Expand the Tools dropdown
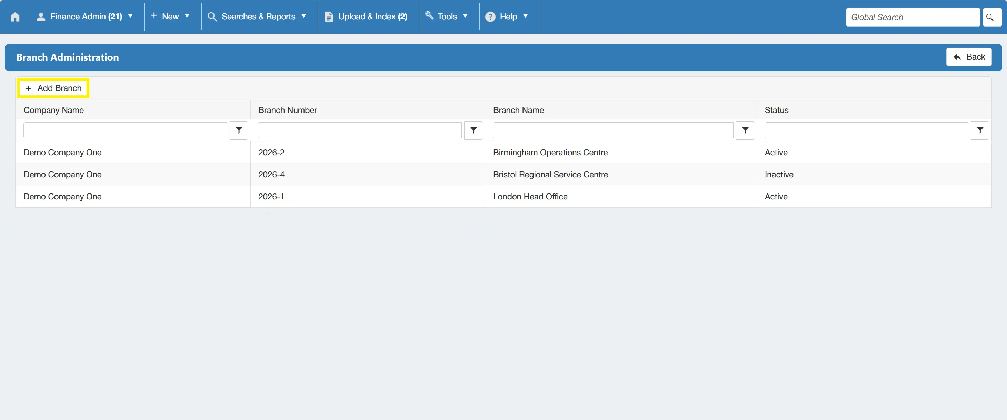 (x=447, y=17)
